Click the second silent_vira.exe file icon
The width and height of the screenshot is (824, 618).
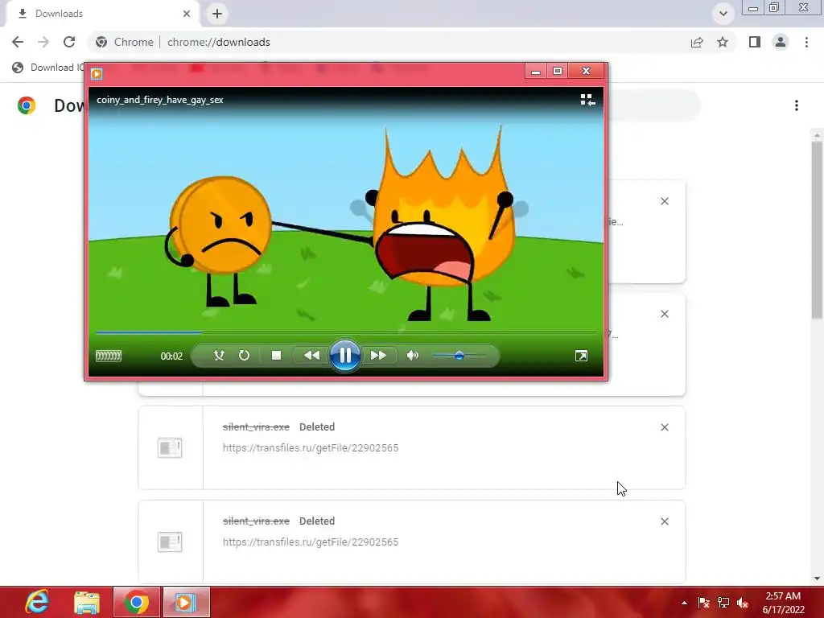coord(170,542)
